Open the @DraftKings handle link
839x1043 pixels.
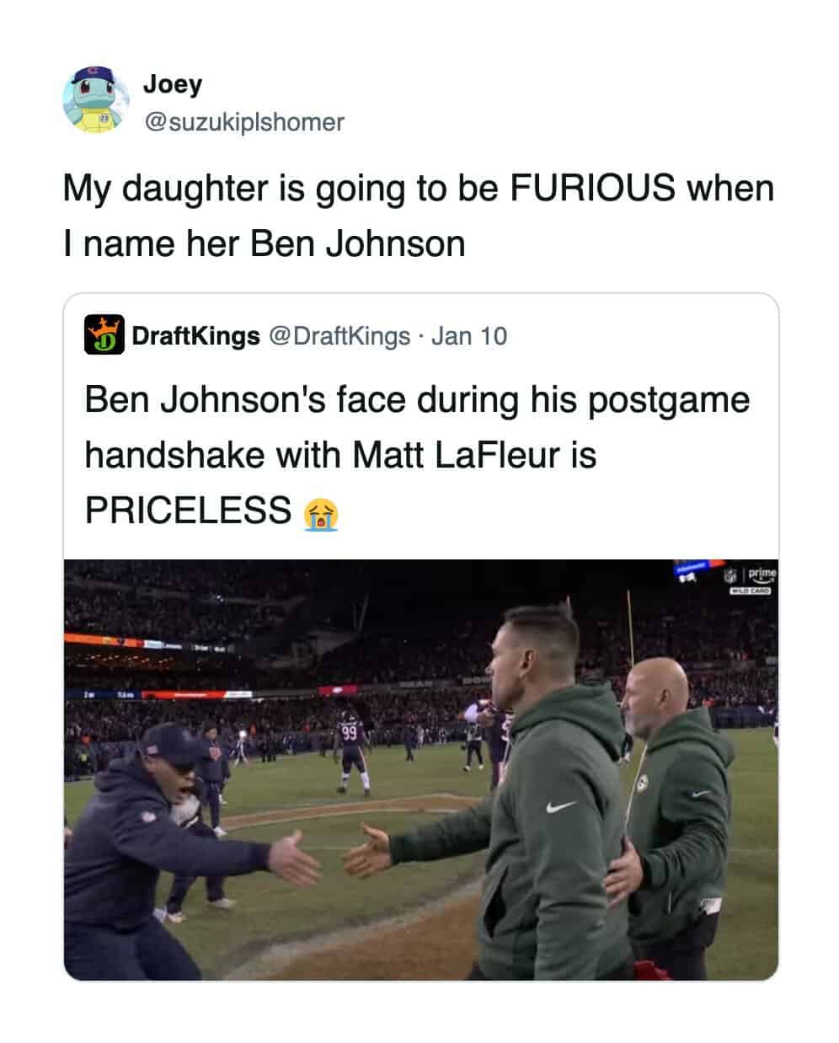tap(339, 336)
